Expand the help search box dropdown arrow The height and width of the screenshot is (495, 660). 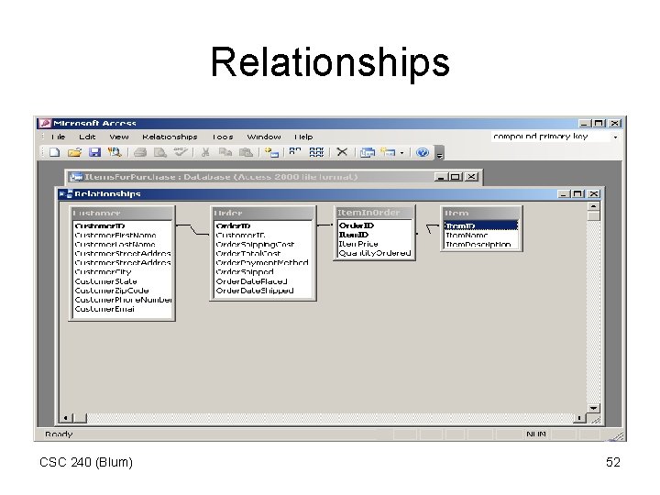point(615,137)
